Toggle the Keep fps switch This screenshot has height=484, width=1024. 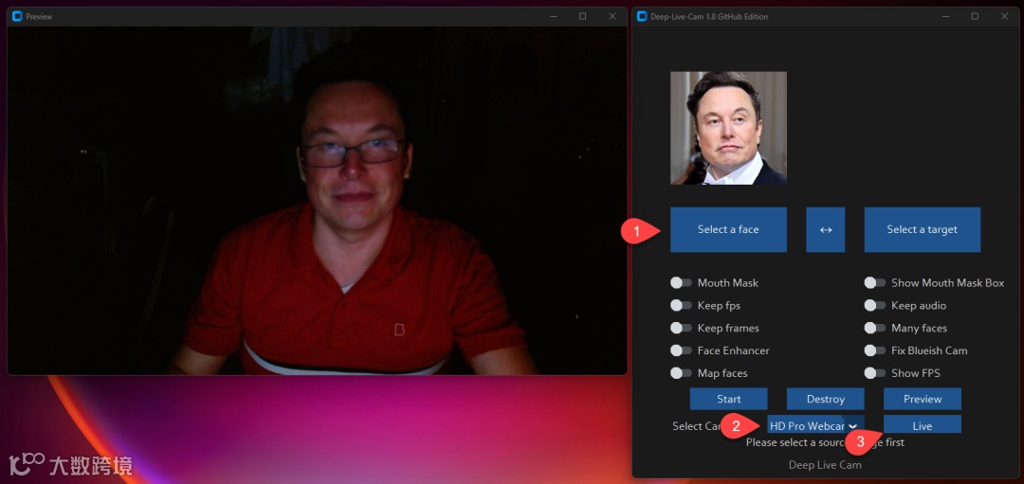pyautogui.click(x=681, y=305)
